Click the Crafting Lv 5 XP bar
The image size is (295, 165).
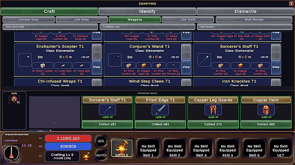(62, 156)
